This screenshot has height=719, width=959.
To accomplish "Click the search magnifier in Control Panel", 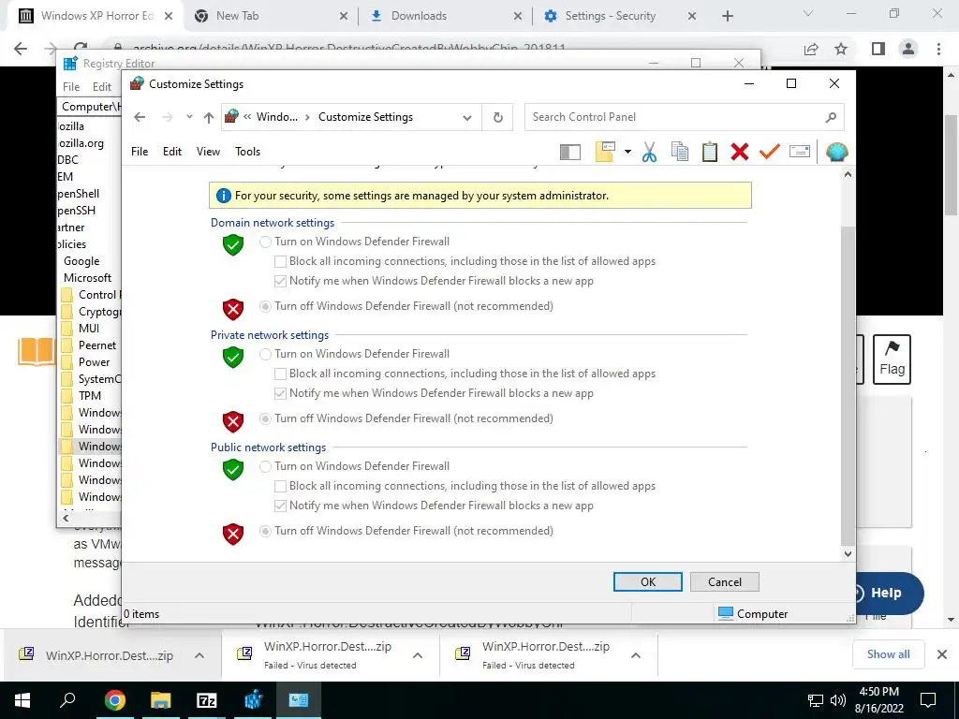I will [831, 117].
